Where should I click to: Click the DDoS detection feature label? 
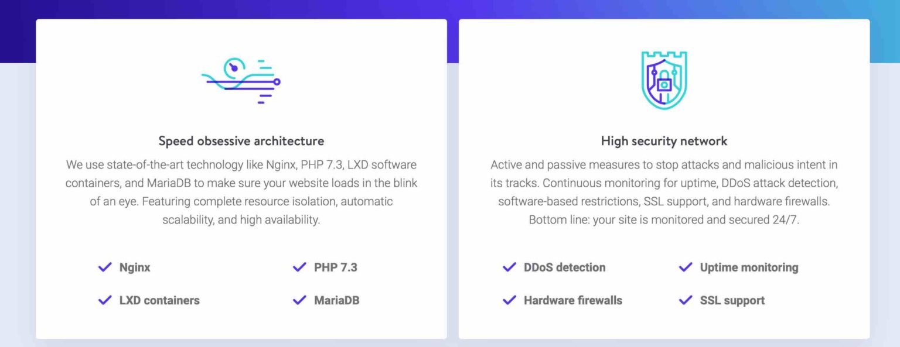click(x=564, y=267)
